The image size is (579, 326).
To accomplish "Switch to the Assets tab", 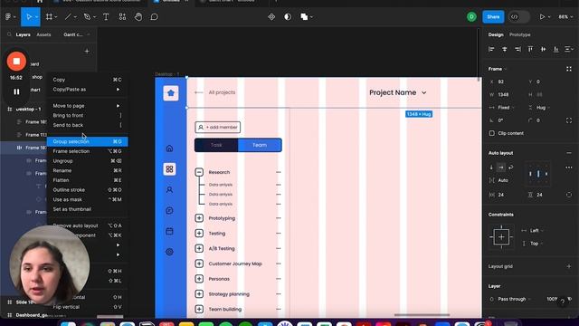I will coord(43,34).
